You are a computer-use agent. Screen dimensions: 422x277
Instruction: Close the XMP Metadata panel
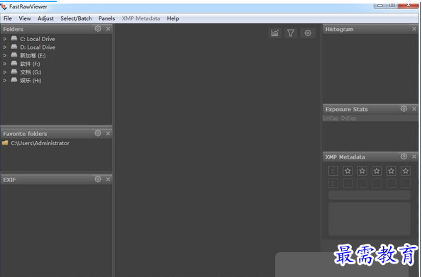tap(414, 157)
